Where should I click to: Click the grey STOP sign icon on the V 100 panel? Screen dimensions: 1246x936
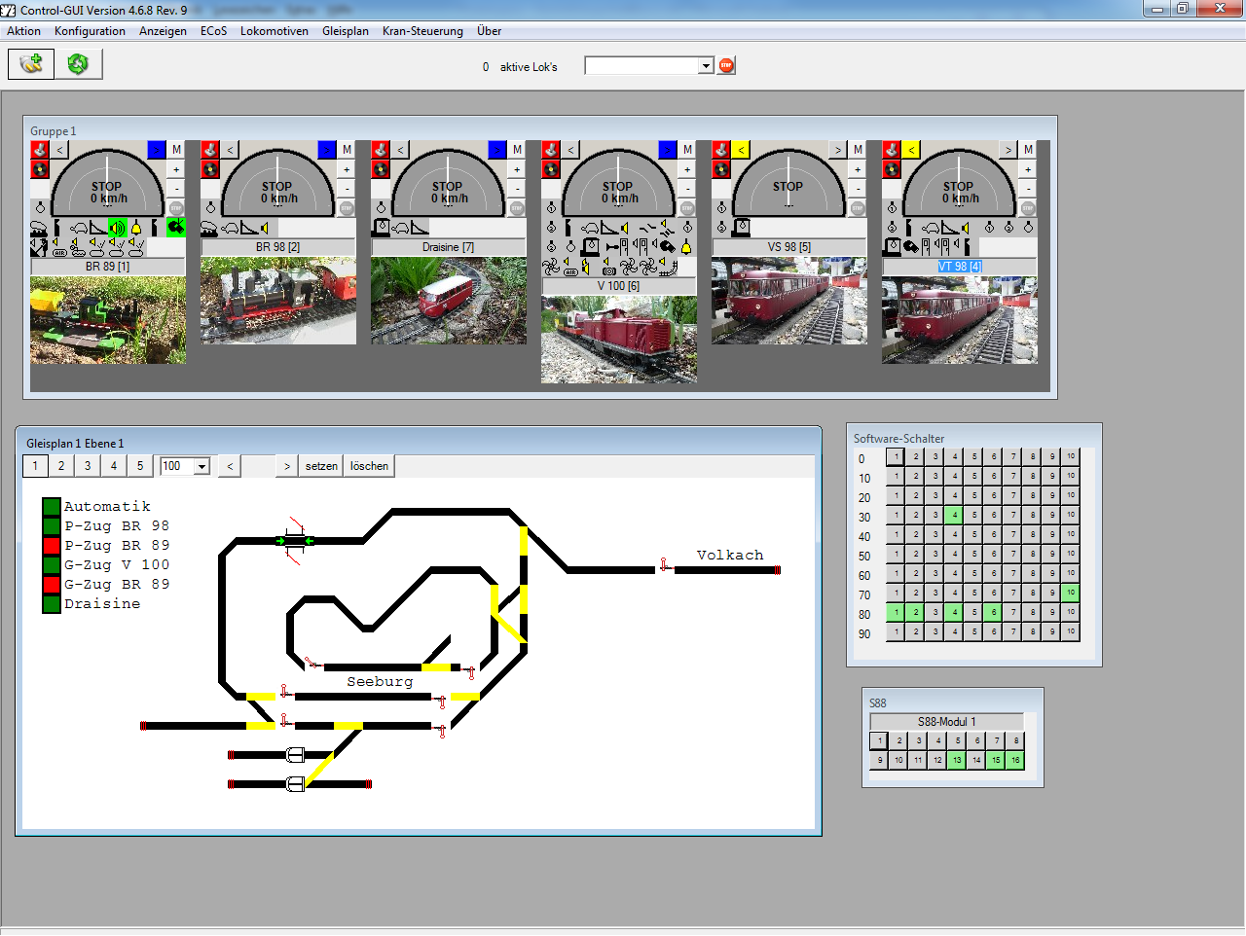click(x=687, y=207)
